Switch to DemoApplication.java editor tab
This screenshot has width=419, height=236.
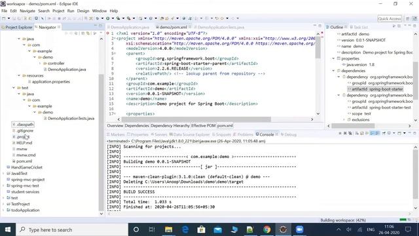pos(128,28)
